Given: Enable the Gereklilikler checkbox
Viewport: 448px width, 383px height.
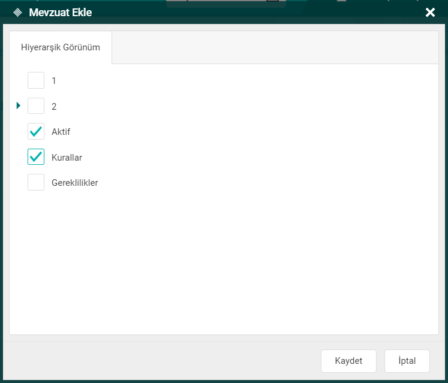Looking at the screenshot, I should (x=36, y=182).
